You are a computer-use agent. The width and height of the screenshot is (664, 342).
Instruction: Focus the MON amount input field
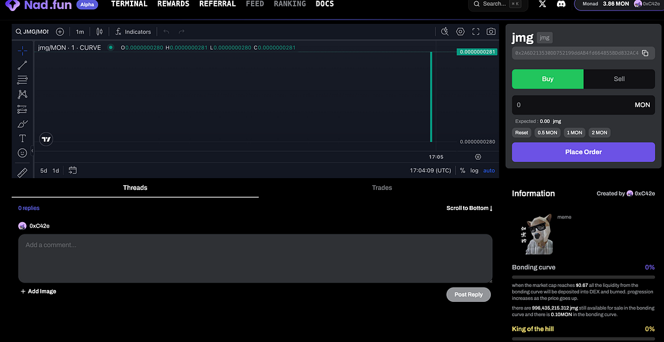583,104
